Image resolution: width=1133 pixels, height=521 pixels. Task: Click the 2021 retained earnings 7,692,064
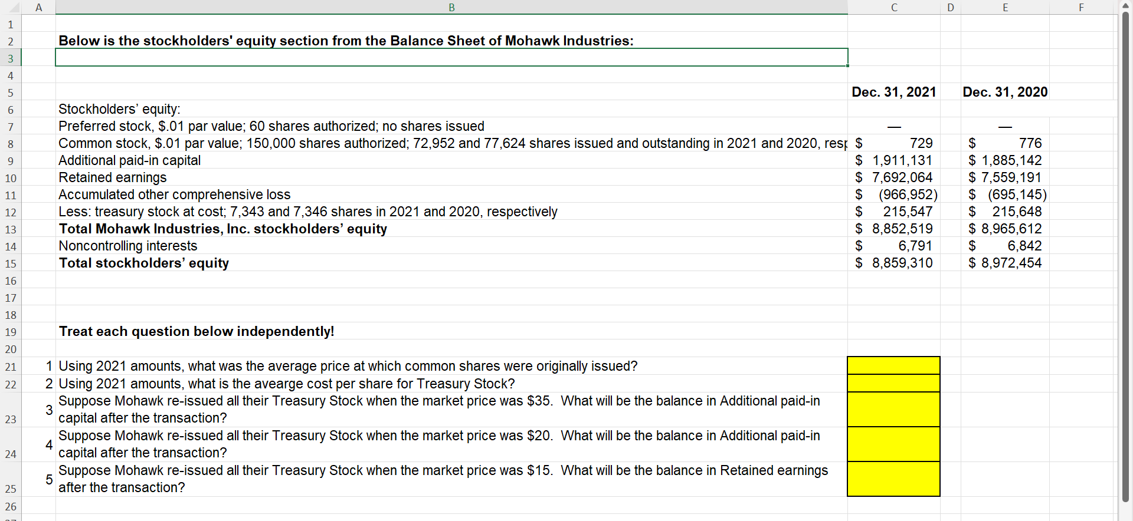pos(902,177)
